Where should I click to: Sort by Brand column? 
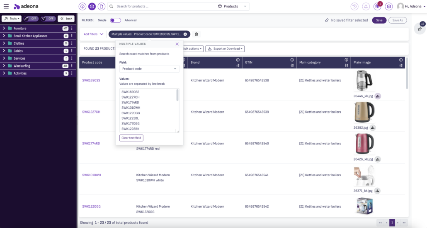(238, 65)
